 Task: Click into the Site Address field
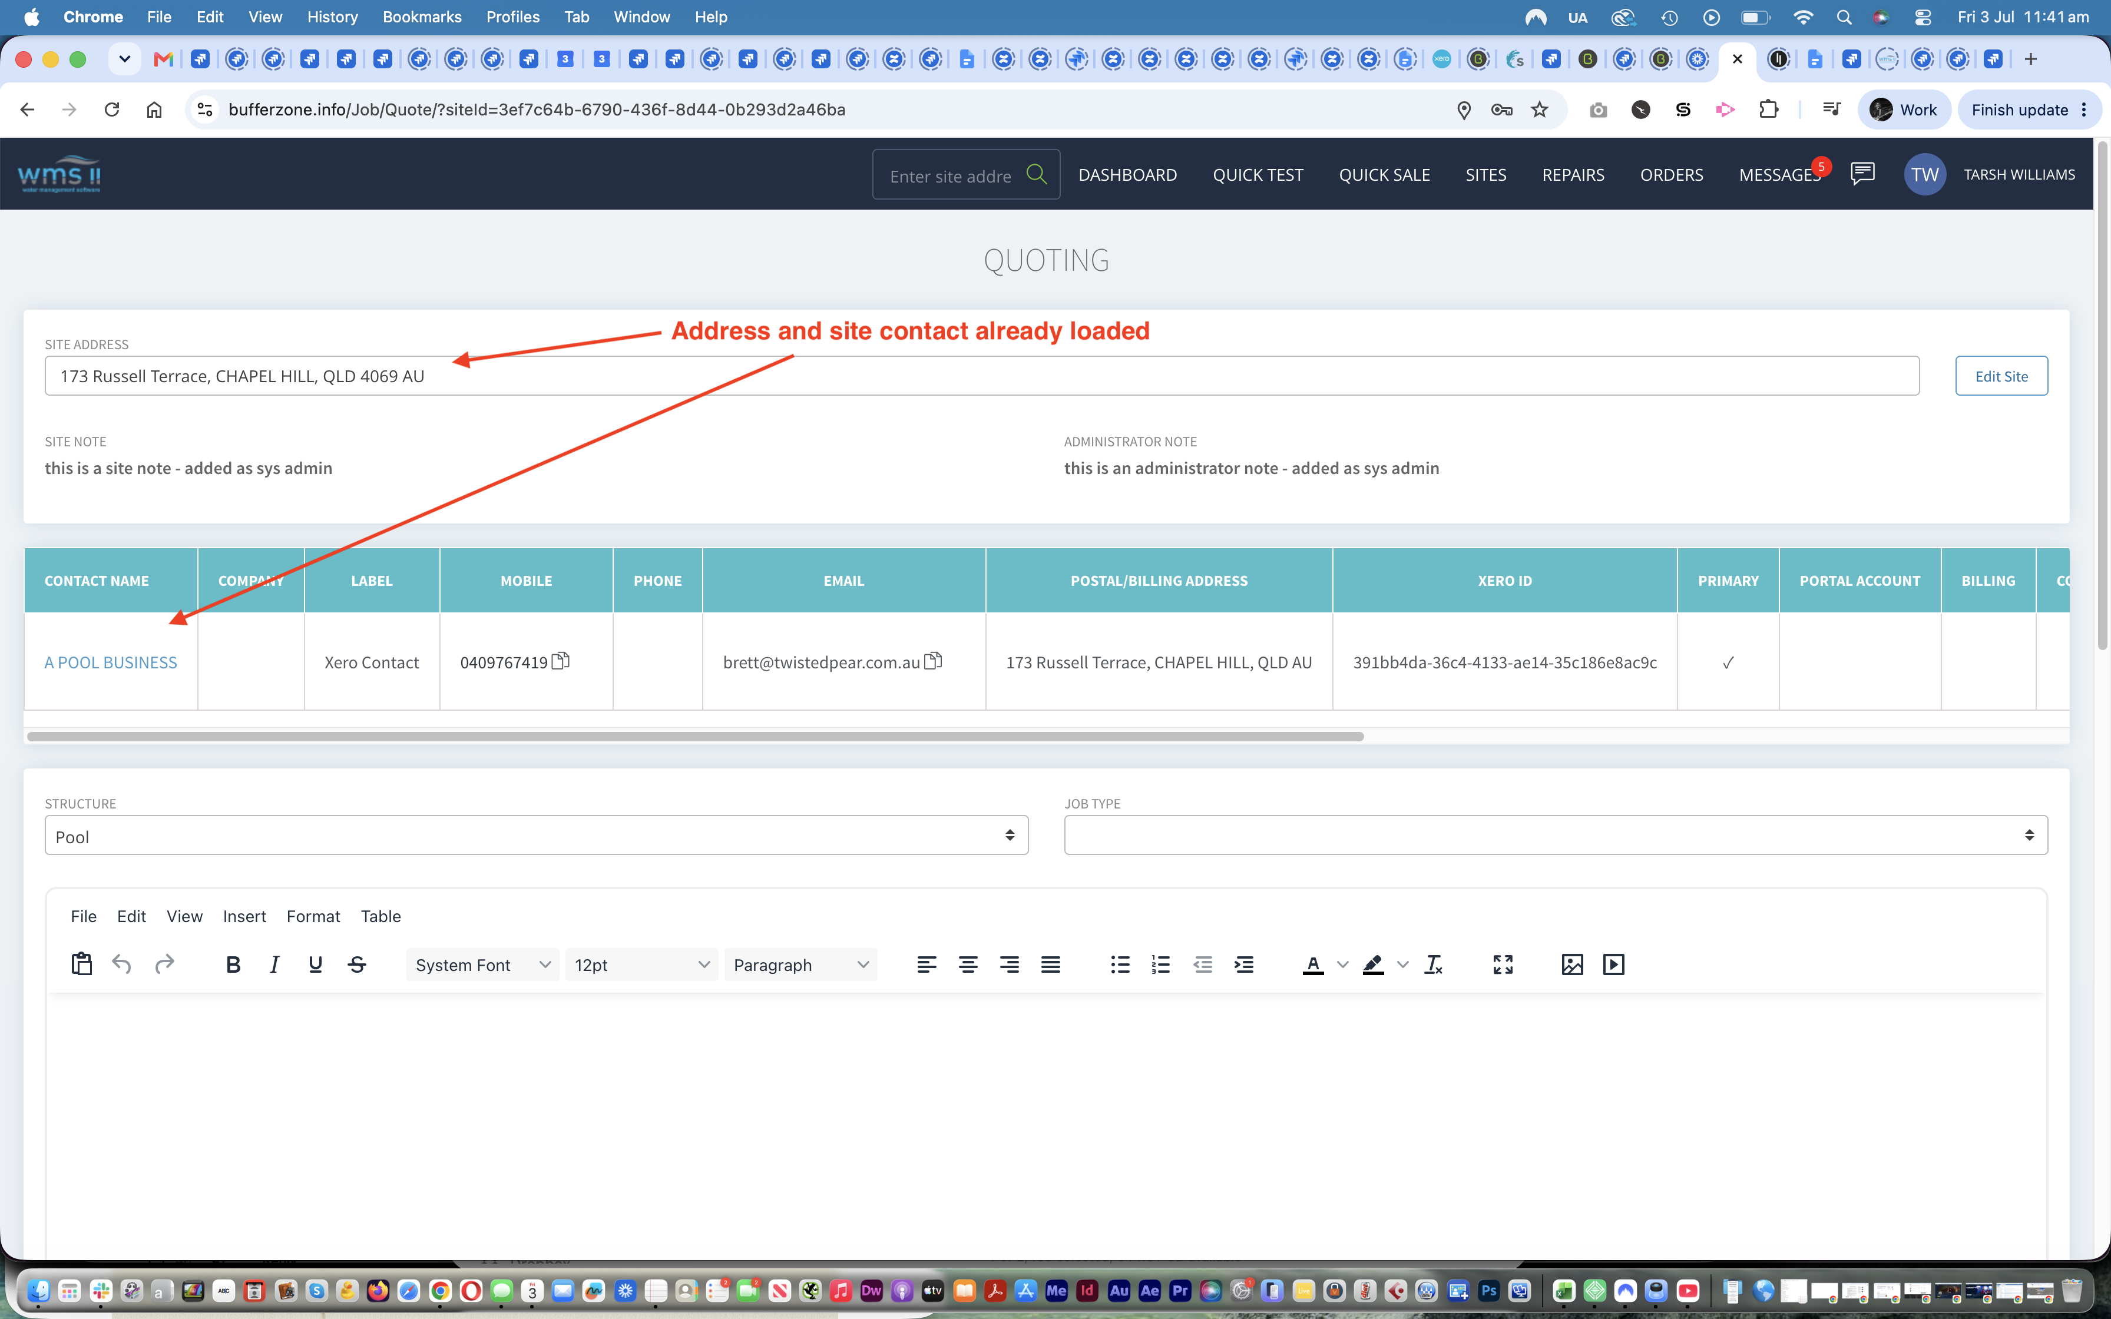pos(982,376)
